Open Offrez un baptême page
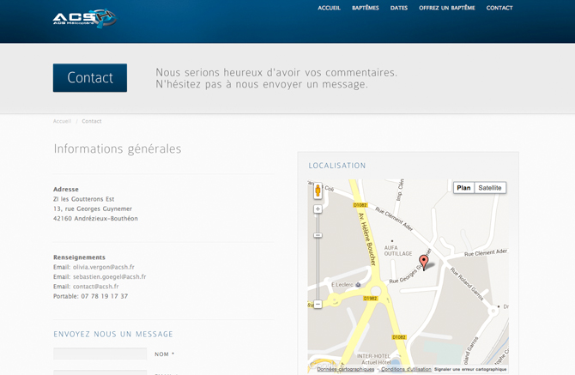 446,8
